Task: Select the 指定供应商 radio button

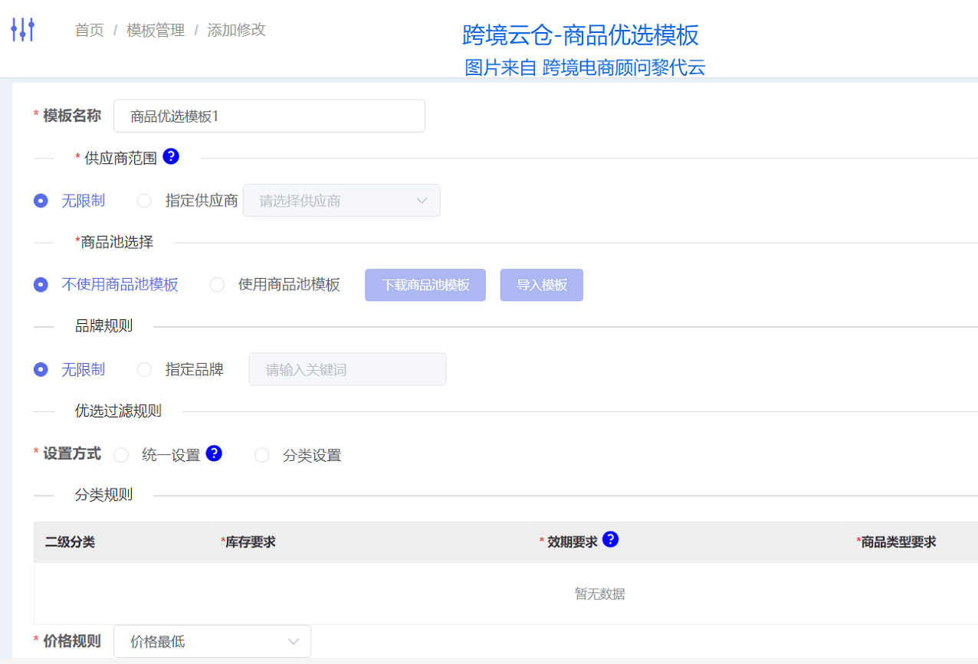Action: [x=144, y=200]
